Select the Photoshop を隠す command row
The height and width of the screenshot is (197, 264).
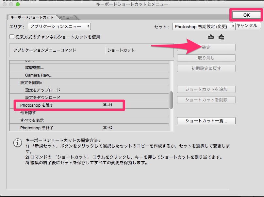coord(89,105)
